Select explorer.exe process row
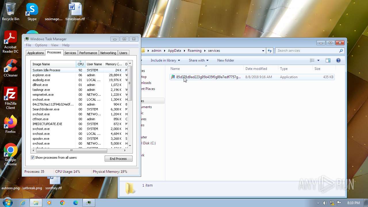Viewport: 368px width, 207px height. [79, 75]
